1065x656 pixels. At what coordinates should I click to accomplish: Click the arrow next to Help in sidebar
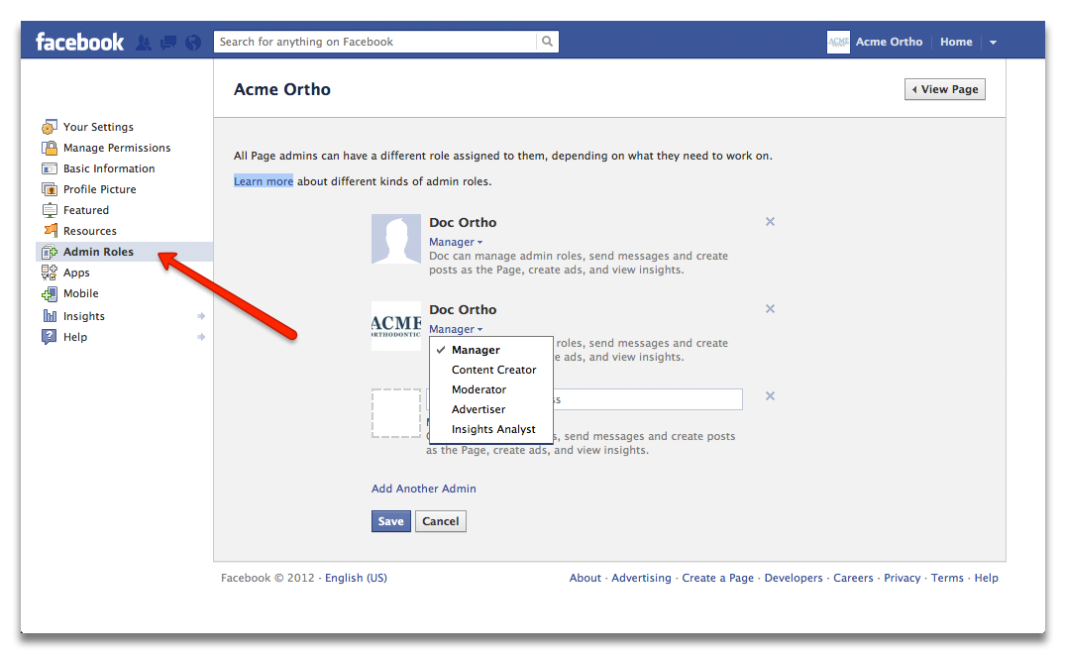[x=201, y=337]
